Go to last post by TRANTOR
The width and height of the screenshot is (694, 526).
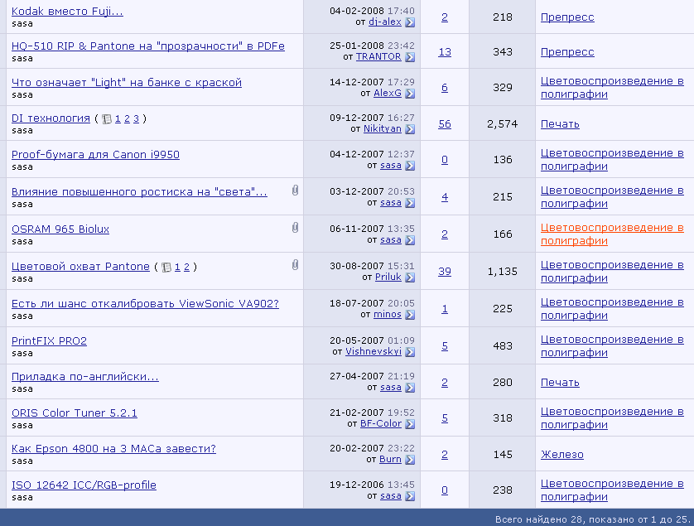tap(410, 57)
